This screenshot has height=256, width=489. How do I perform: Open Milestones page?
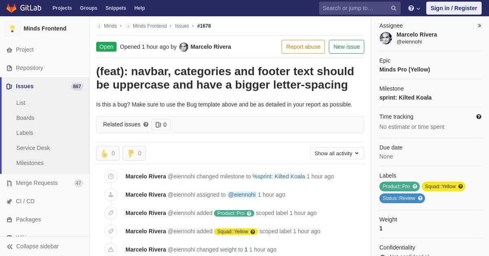click(x=30, y=163)
